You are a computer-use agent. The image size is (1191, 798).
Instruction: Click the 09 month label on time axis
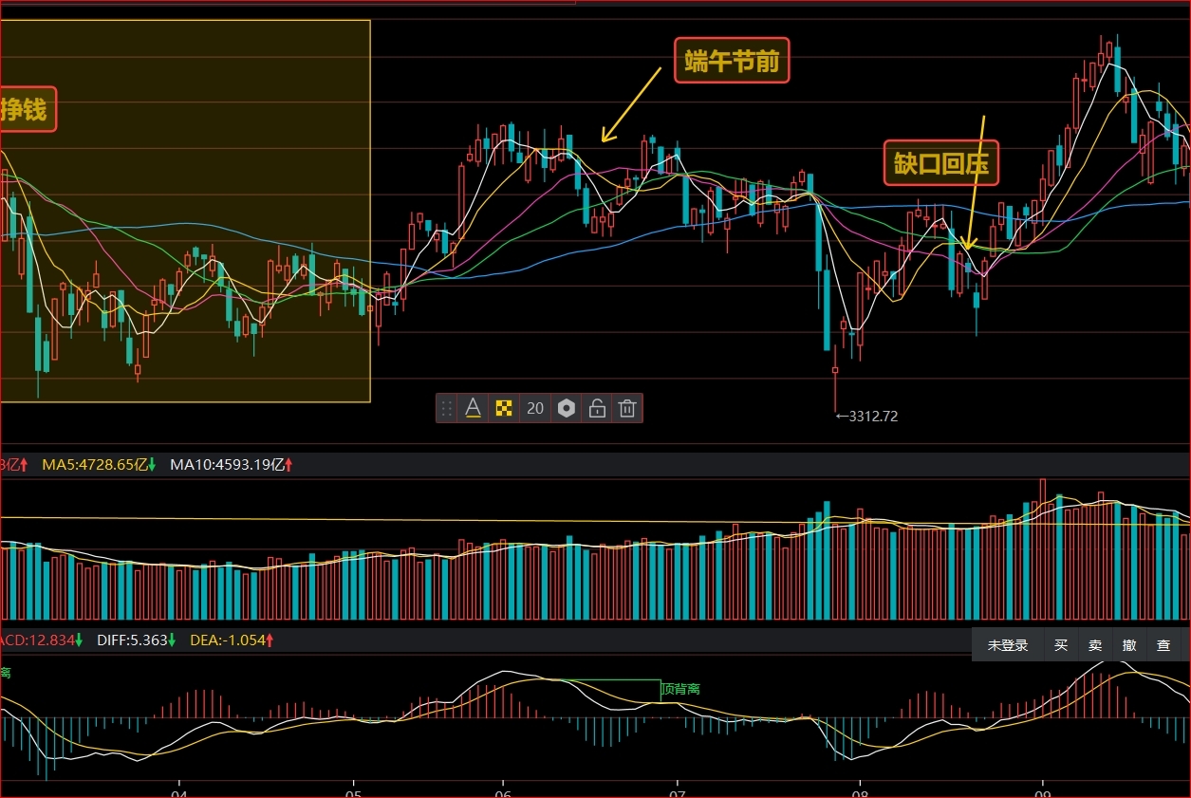click(x=1043, y=795)
